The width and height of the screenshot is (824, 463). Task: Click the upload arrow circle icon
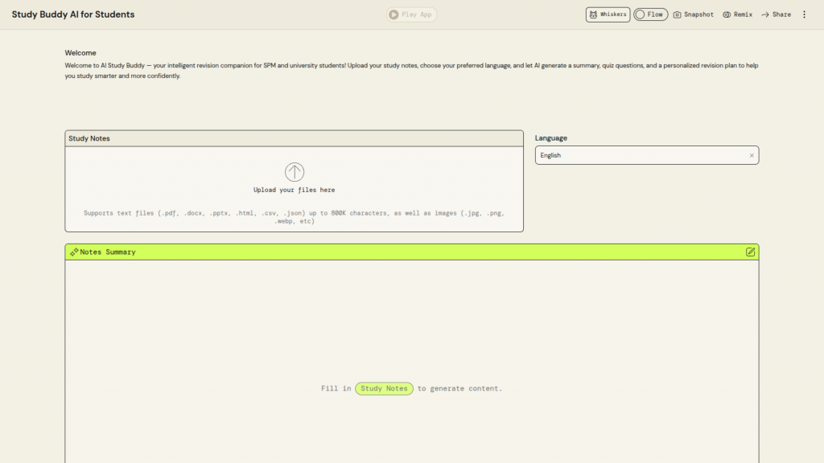[295, 172]
